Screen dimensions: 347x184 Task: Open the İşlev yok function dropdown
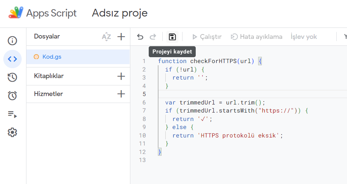(x=304, y=37)
